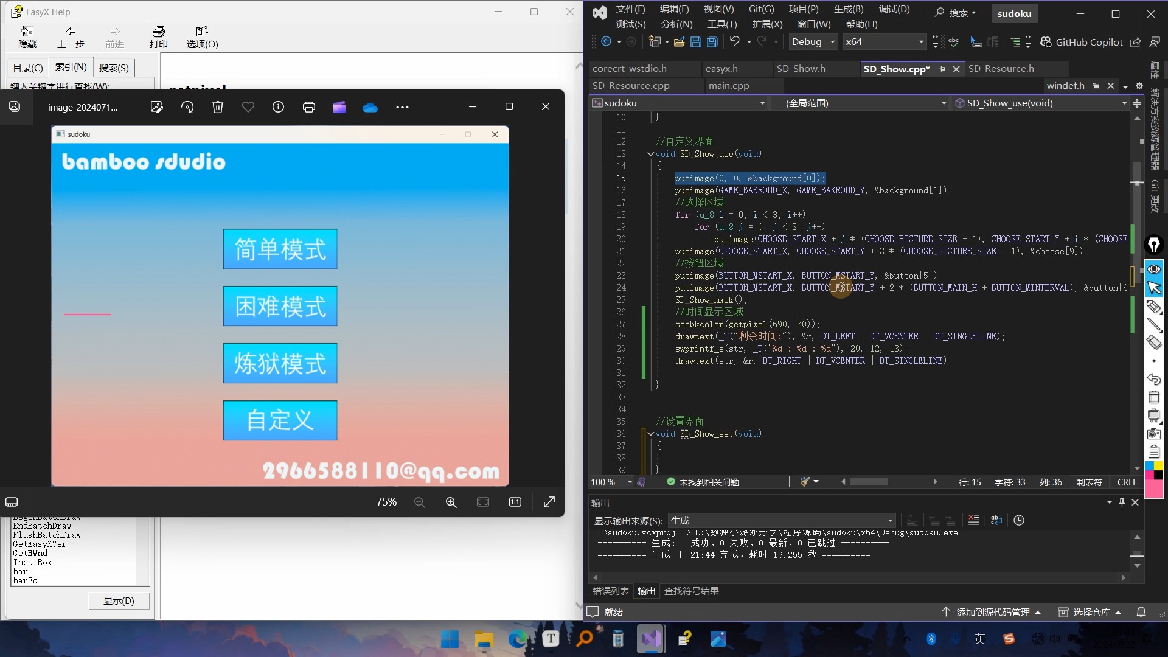
Task: Toggle word wrap in output panel
Action: click(x=996, y=520)
